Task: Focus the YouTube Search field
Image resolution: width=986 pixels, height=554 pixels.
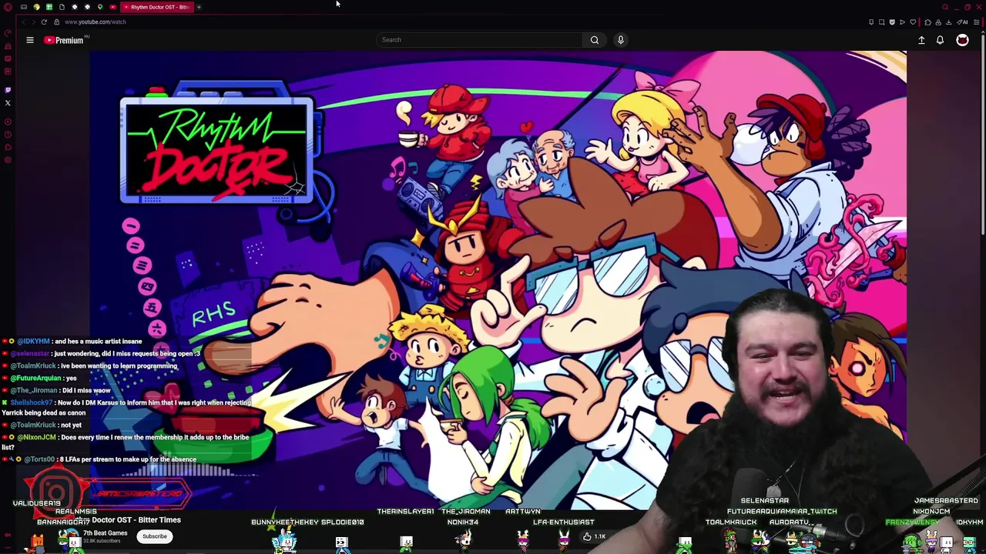Action: pyautogui.click(x=481, y=40)
